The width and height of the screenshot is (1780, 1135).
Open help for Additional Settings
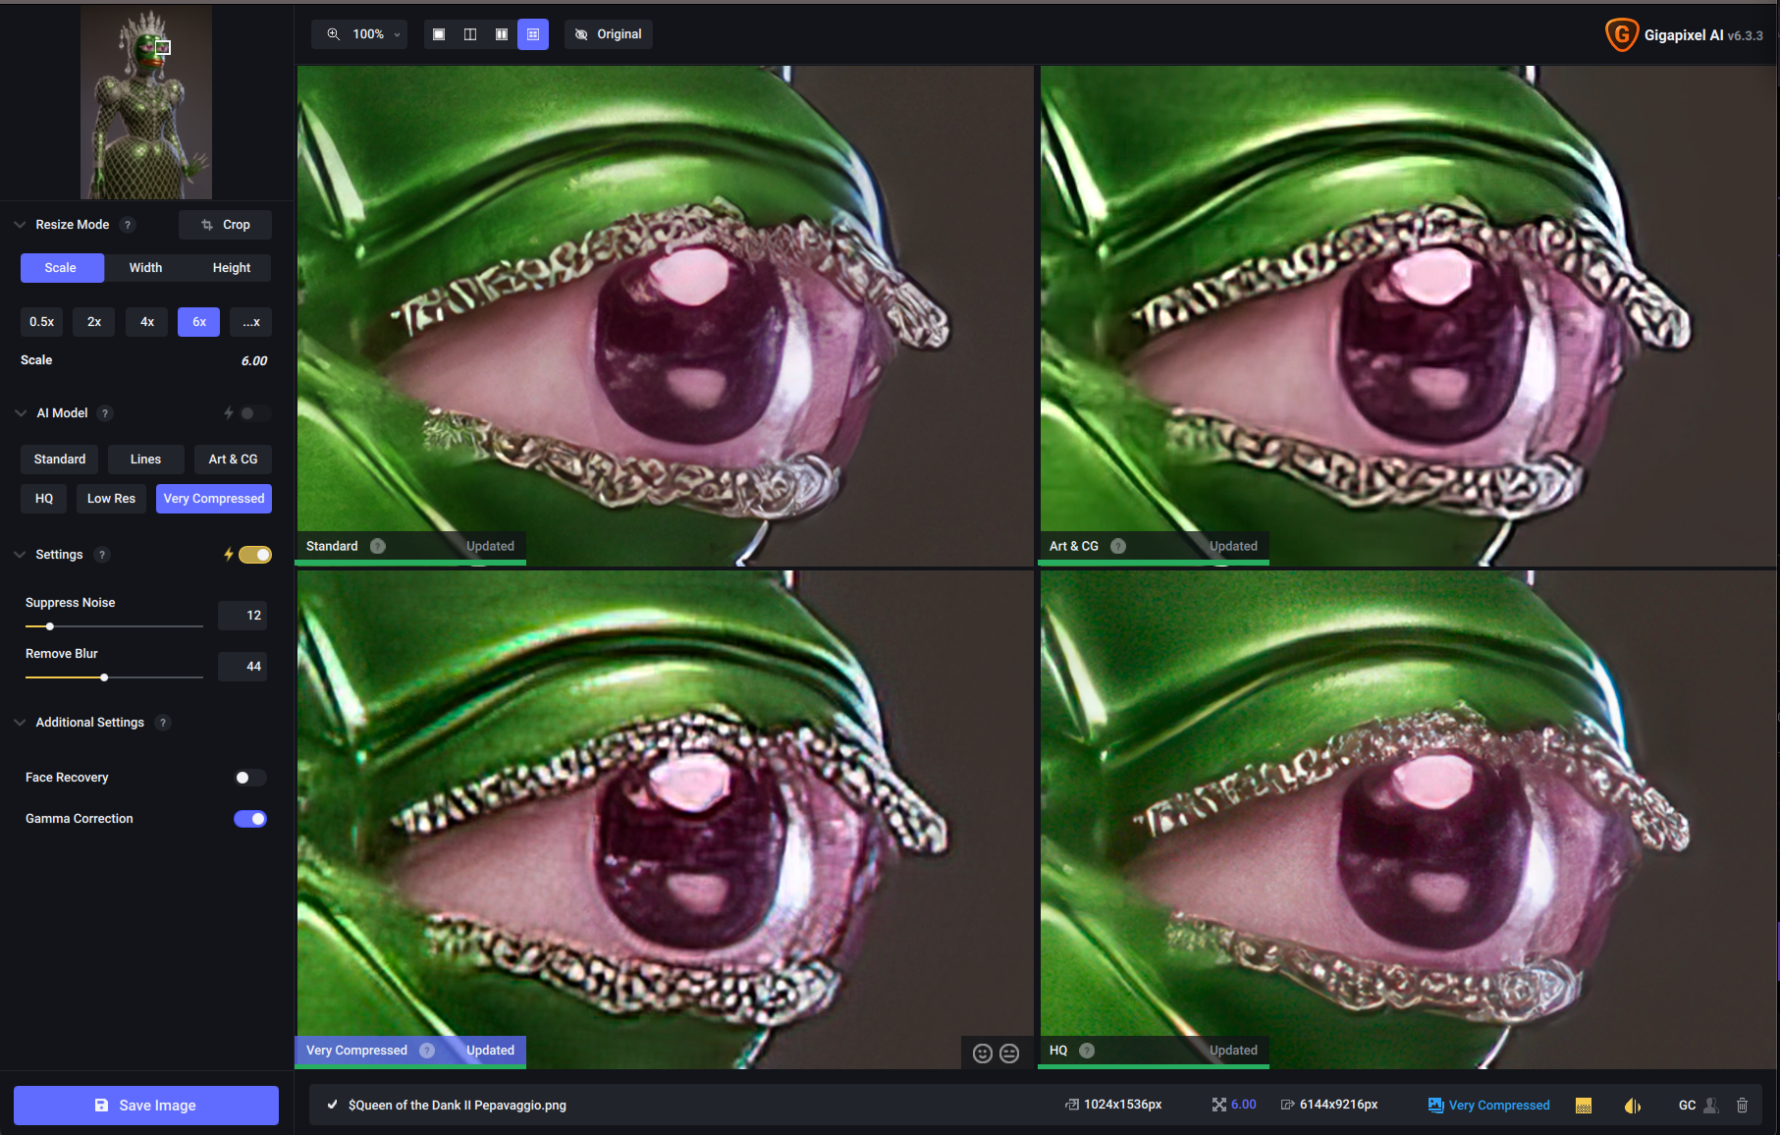163,723
